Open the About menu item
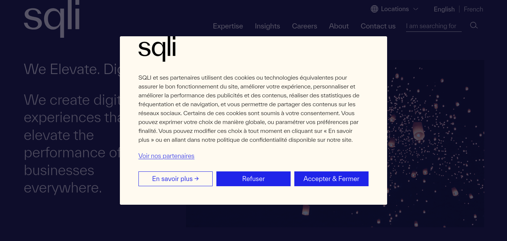The height and width of the screenshot is (241, 507). pos(339,26)
